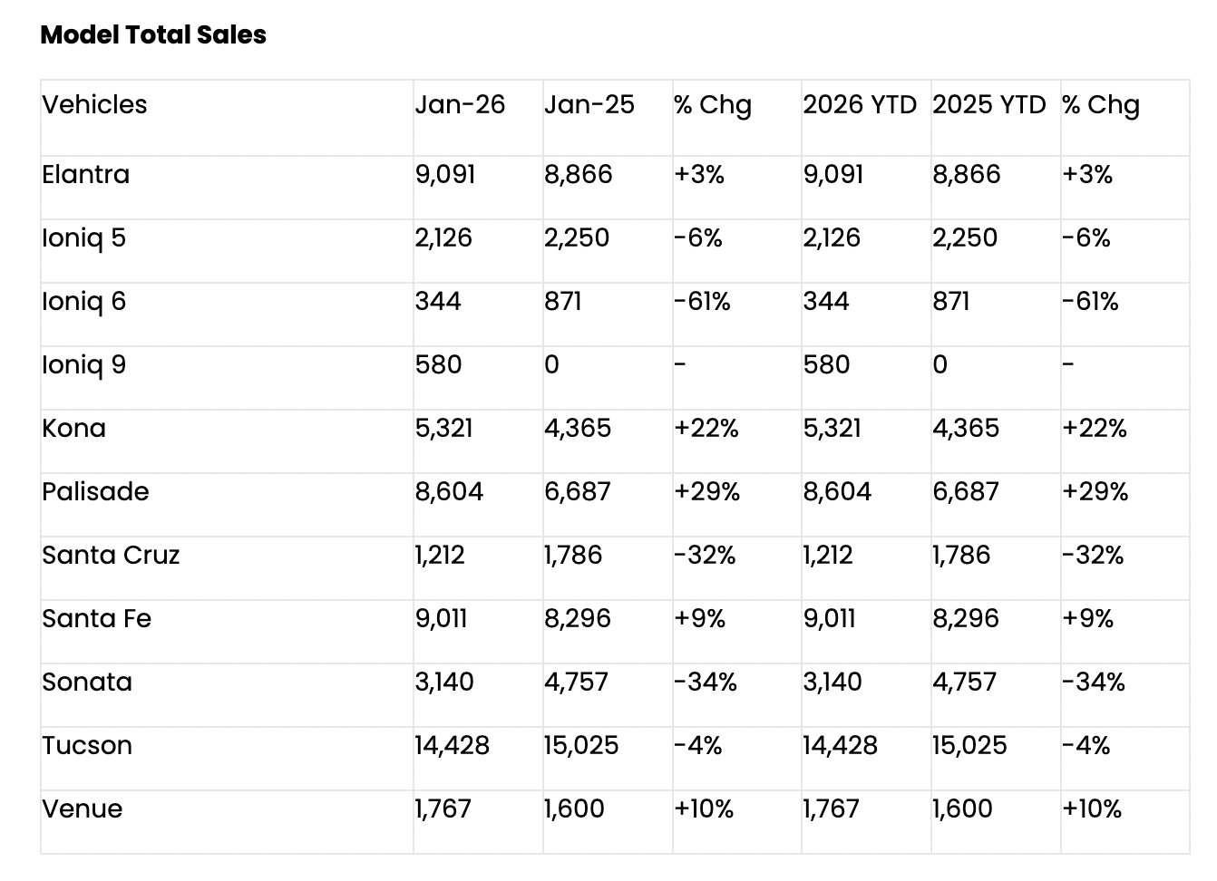1217x881 pixels.
Task: Click the Santa Fe vehicle name
Action: point(96,619)
